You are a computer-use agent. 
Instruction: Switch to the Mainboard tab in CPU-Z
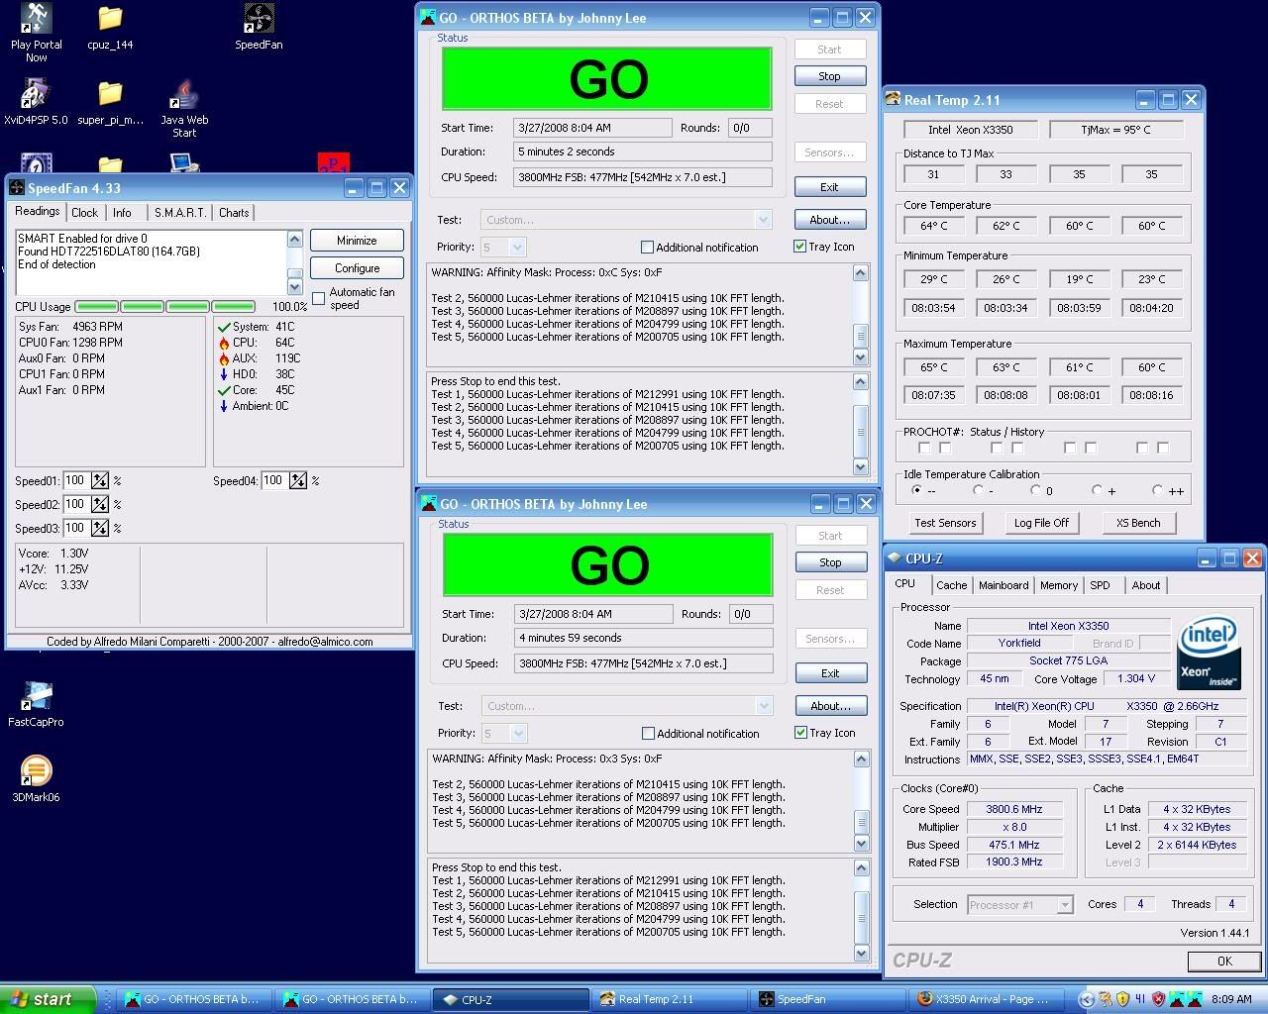click(x=1004, y=585)
